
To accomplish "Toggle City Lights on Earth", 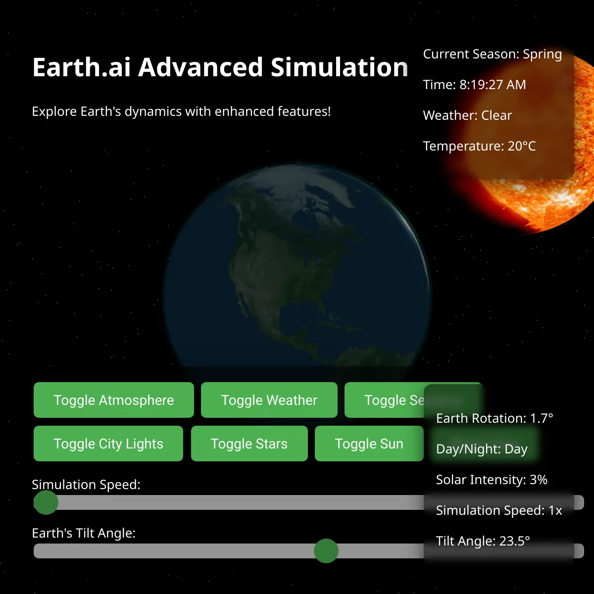I will (108, 444).
